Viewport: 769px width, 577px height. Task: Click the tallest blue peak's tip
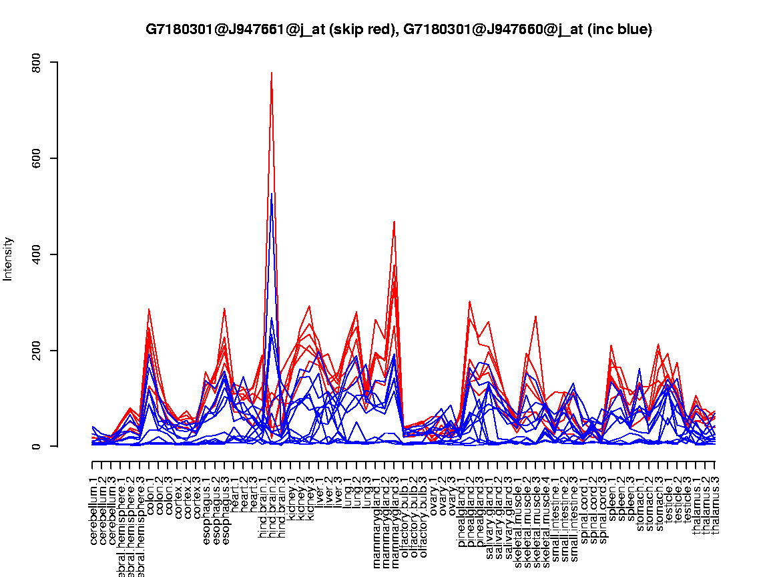point(272,194)
